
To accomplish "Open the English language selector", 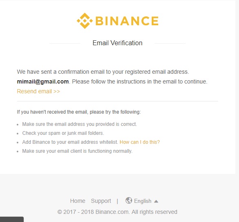I will pos(143,201).
